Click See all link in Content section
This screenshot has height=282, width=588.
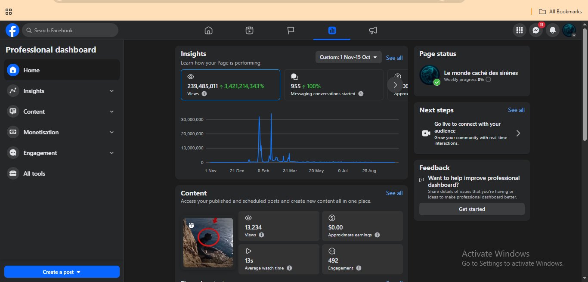pos(394,193)
